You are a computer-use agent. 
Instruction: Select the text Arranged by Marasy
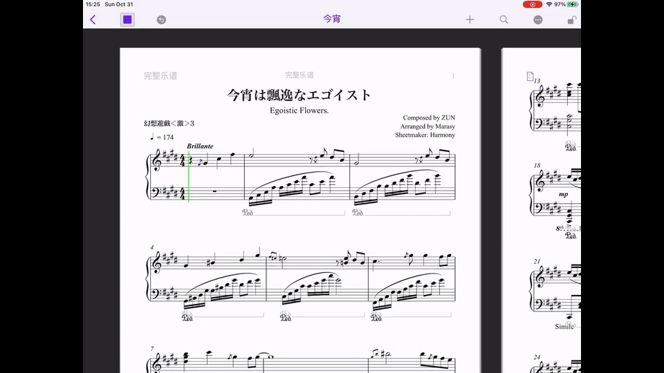[427, 126]
